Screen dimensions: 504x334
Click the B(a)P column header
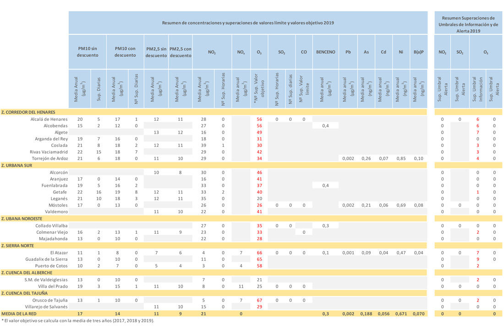pos(418,52)
